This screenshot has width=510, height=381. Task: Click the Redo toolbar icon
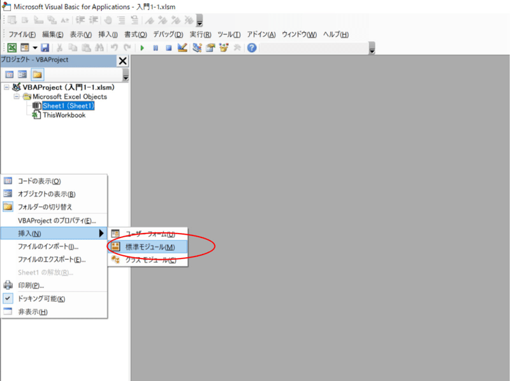127,48
